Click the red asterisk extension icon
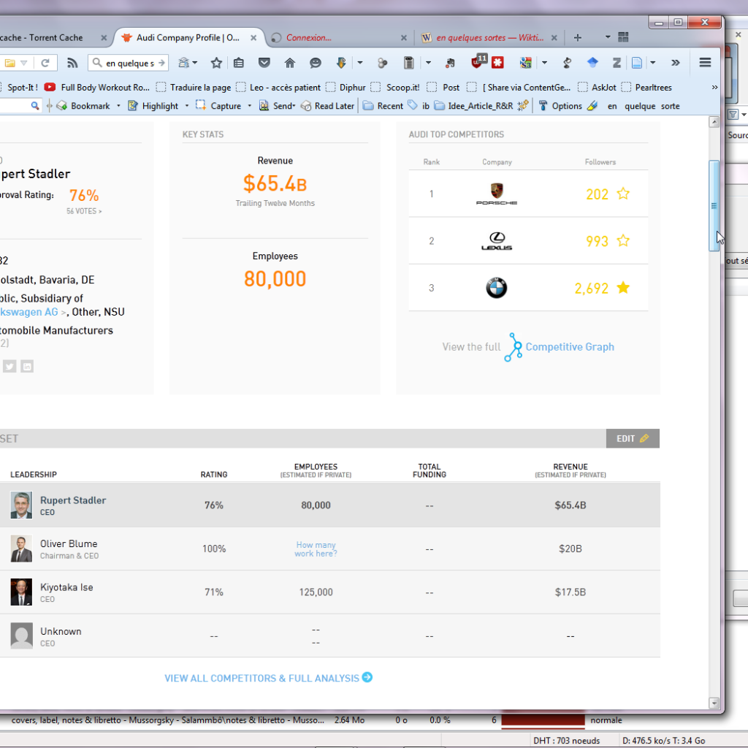 tap(497, 63)
